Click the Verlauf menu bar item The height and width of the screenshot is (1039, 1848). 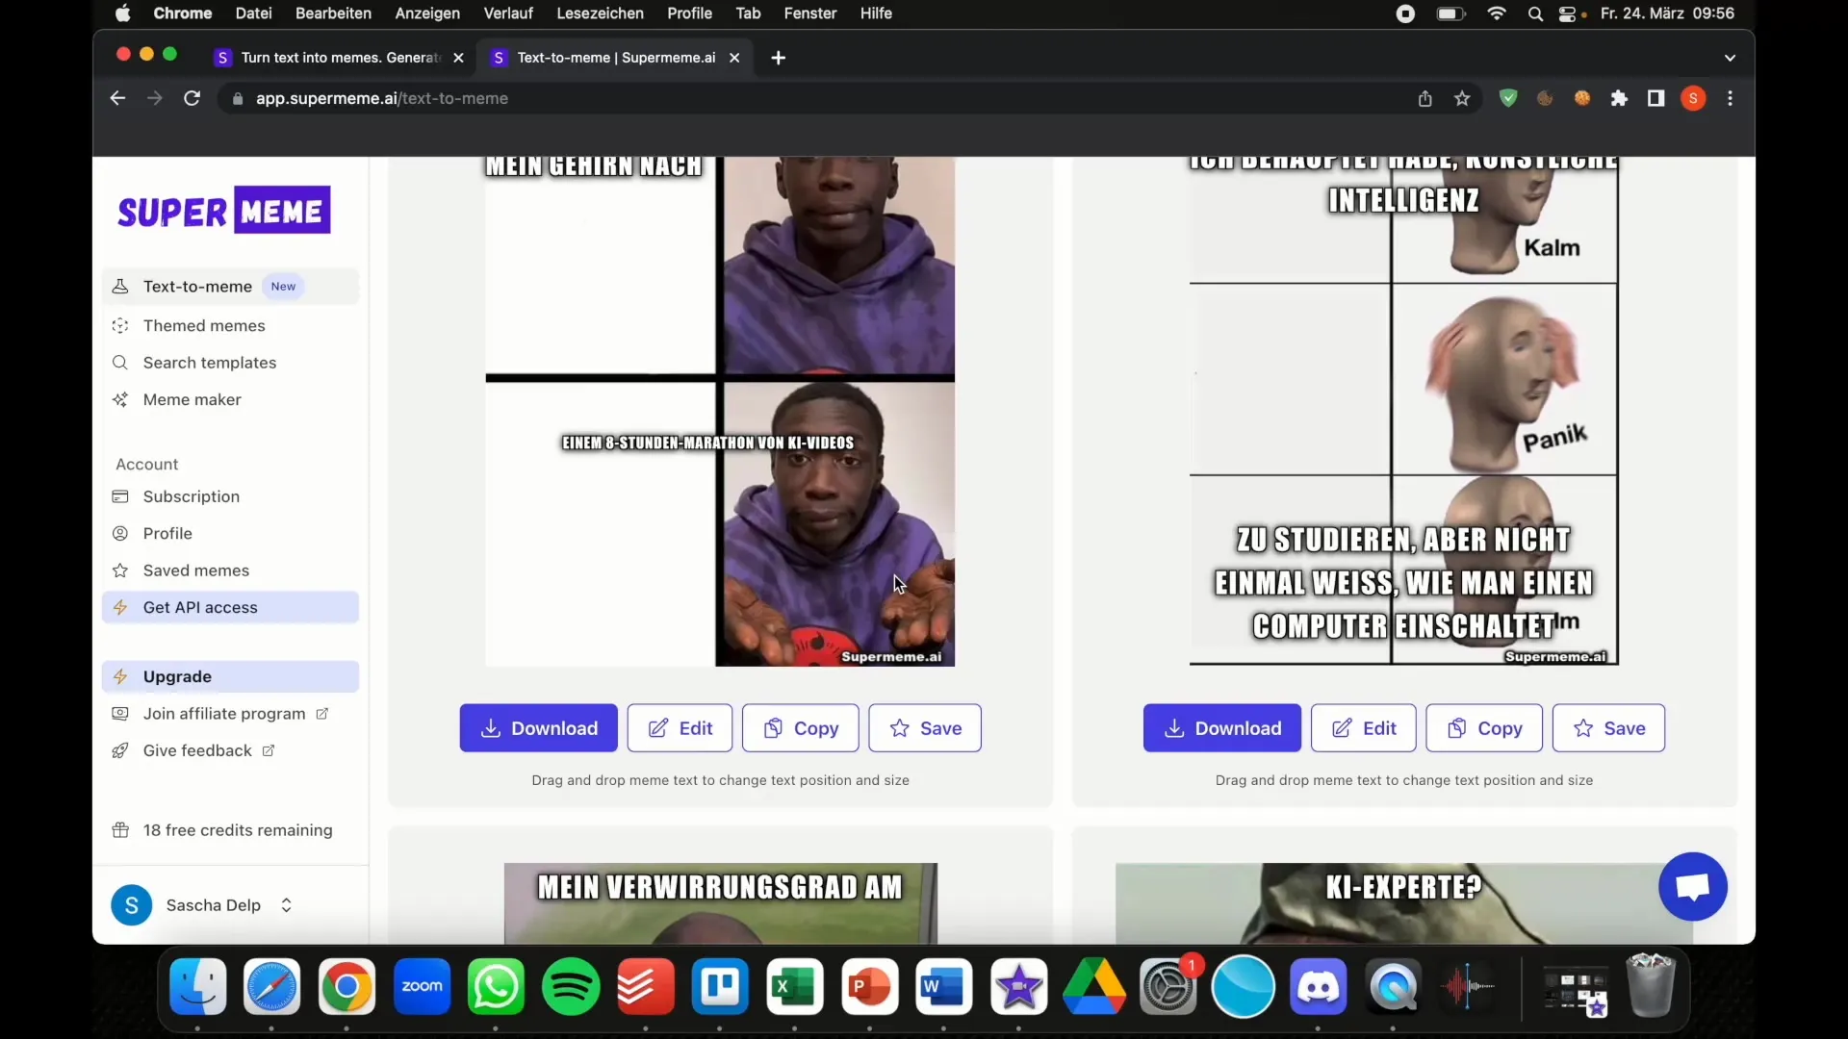point(507,13)
